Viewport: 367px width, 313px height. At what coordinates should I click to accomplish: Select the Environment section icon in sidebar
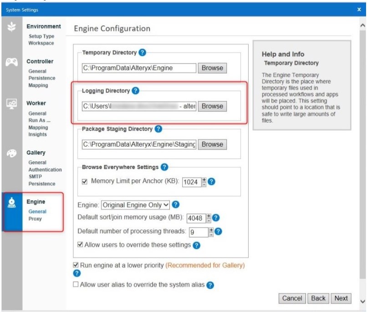click(x=13, y=27)
